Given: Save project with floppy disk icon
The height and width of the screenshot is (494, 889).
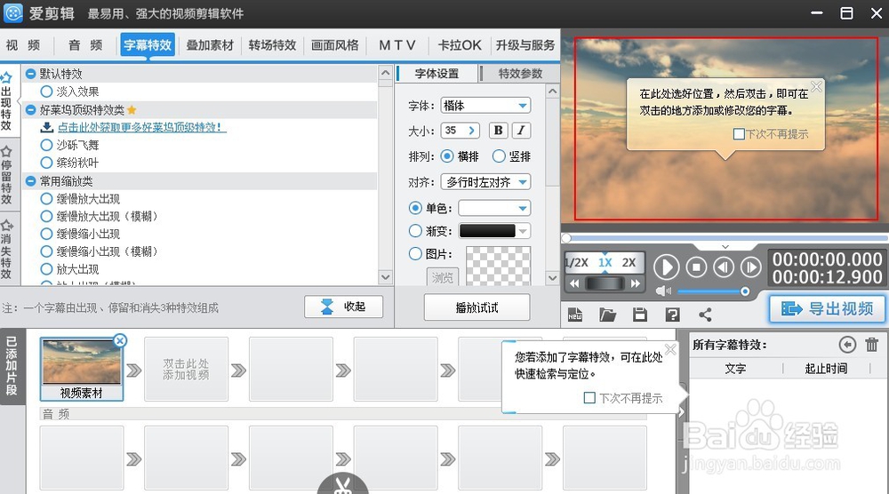Looking at the screenshot, I should (x=640, y=315).
